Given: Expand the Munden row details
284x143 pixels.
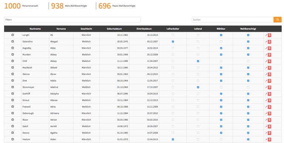Looking at the screenshot, I should click(x=13, y=54).
